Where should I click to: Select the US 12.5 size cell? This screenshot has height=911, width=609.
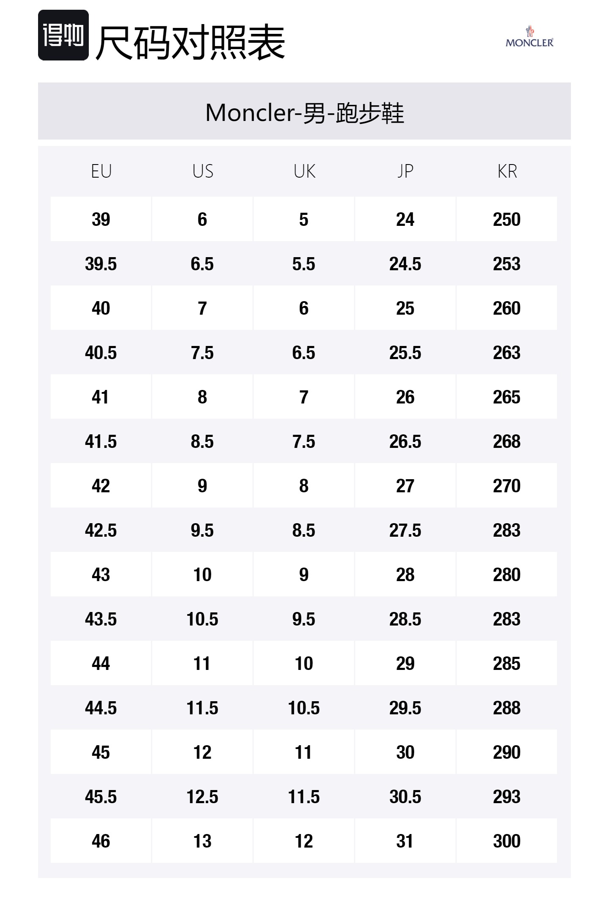tap(203, 797)
